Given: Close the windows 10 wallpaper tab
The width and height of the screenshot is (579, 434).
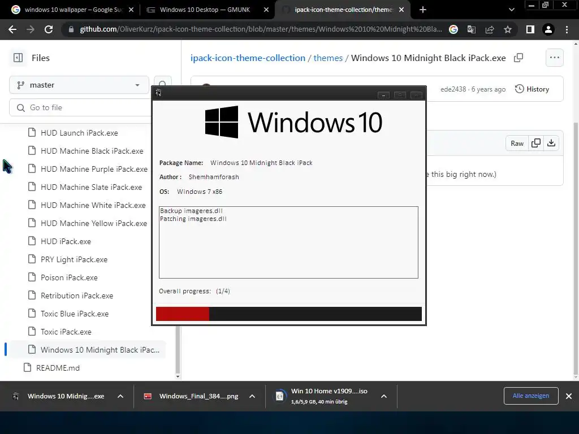Looking at the screenshot, I should tap(131, 10).
